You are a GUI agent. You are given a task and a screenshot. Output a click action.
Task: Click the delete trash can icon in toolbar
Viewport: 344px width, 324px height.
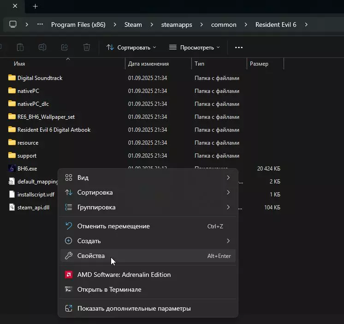click(x=87, y=47)
